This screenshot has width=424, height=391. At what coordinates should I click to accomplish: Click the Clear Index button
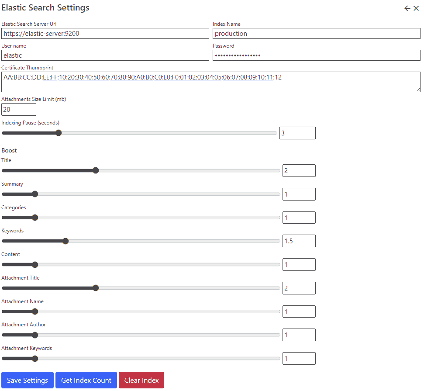point(141,380)
